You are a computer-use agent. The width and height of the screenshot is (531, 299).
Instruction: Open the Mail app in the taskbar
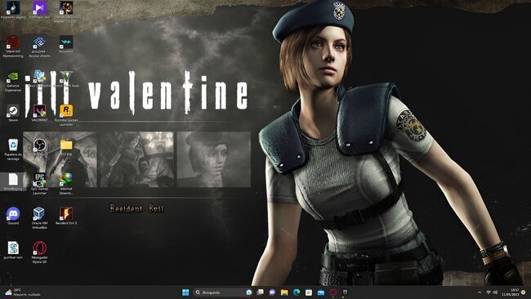pos(321,292)
